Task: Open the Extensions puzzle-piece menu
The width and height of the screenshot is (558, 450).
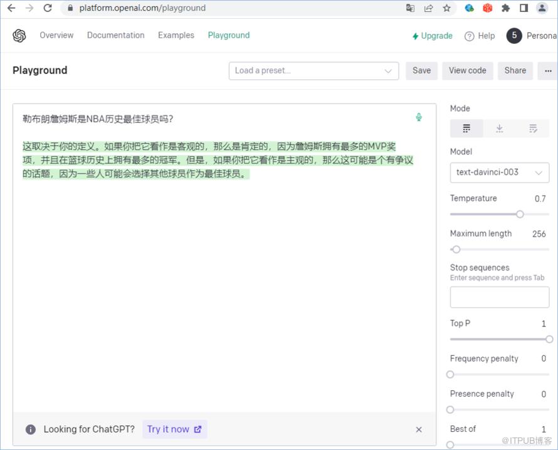Action: point(506,8)
